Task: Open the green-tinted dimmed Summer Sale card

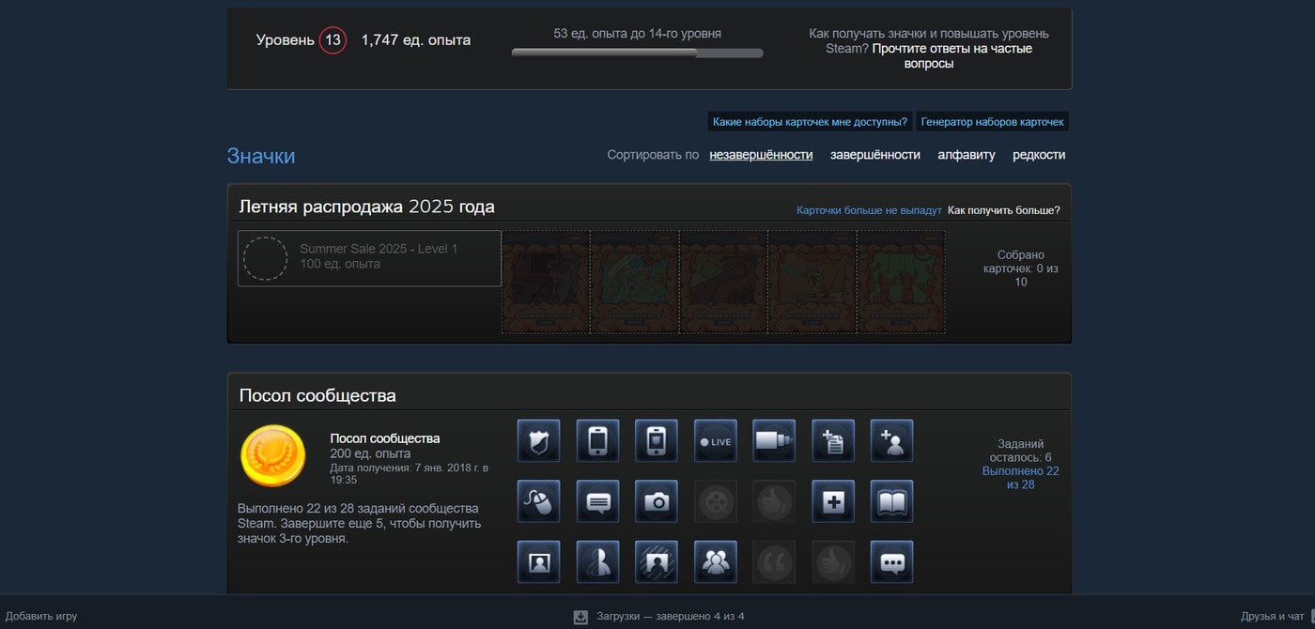Action: (901, 282)
